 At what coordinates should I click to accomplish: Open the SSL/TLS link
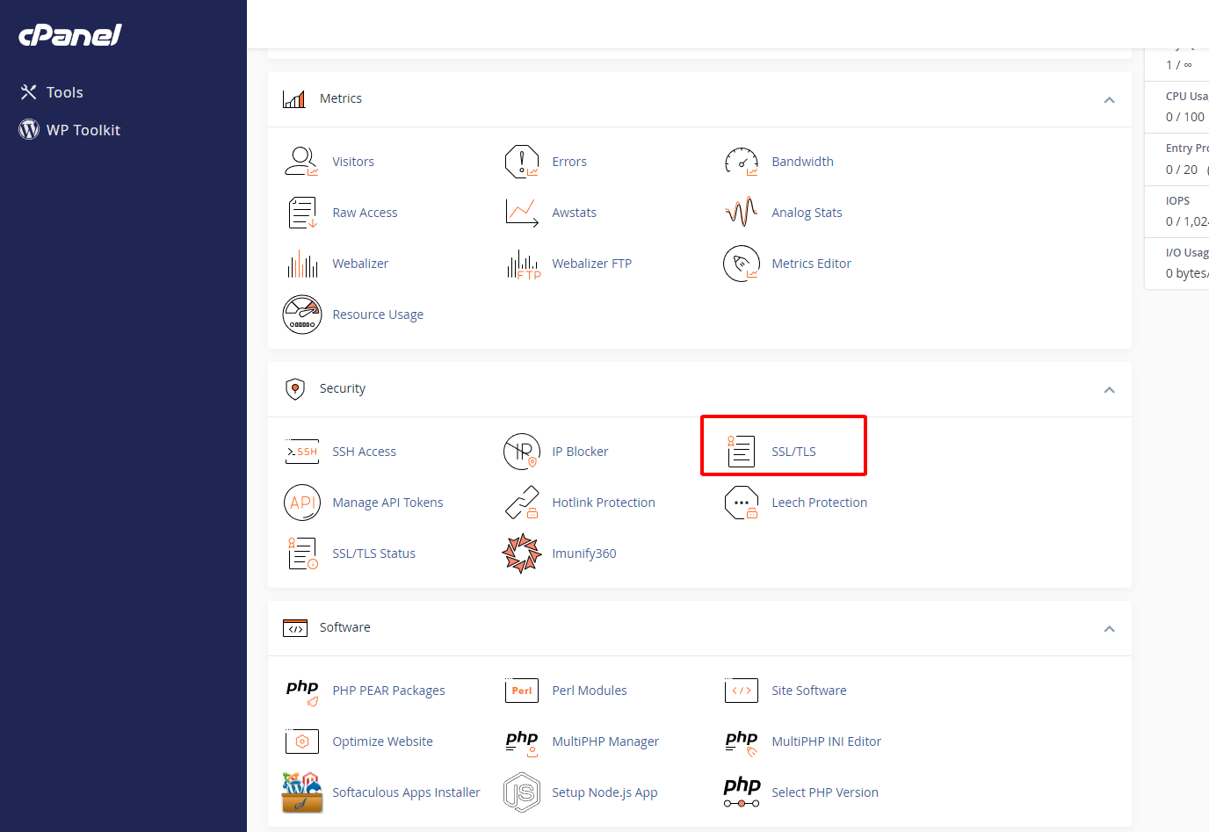click(x=793, y=452)
